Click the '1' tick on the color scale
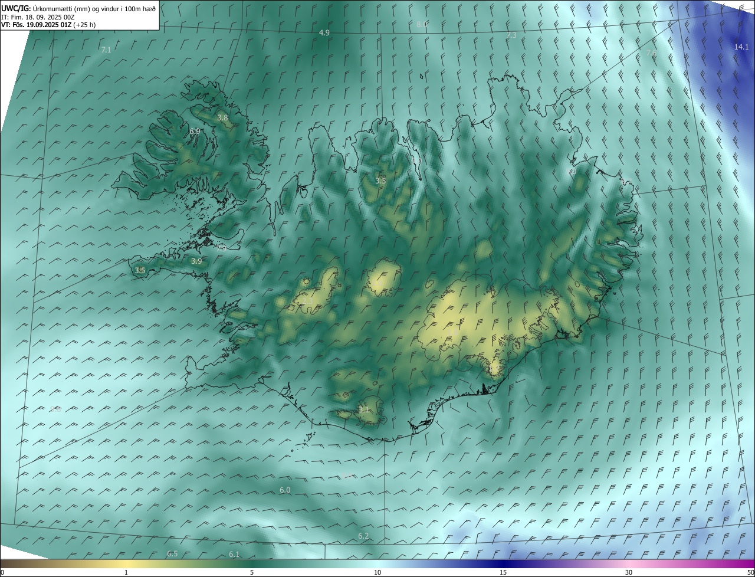Viewport: 755px width, 577px height. point(126,573)
